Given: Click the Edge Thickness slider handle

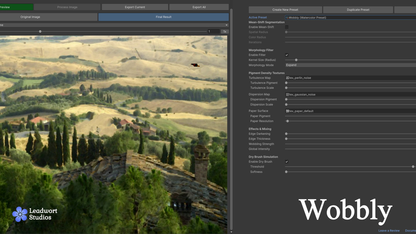Looking at the screenshot, I should click(x=286, y=139).
